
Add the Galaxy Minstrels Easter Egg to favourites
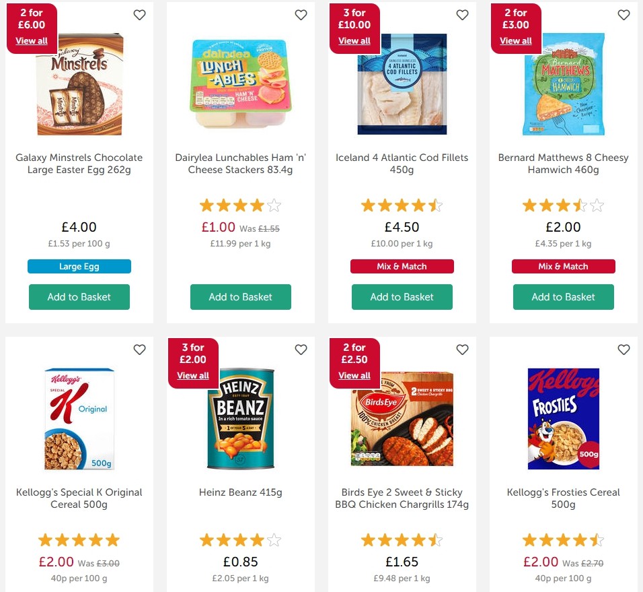tap(139, 14)
